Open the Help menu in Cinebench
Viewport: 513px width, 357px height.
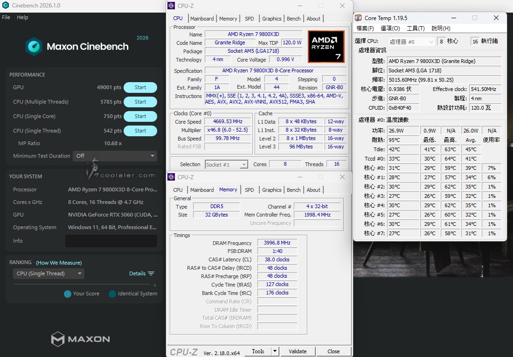(x=22, y=17)
